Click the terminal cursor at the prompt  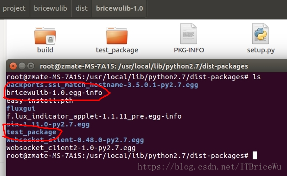coord(255,156)
